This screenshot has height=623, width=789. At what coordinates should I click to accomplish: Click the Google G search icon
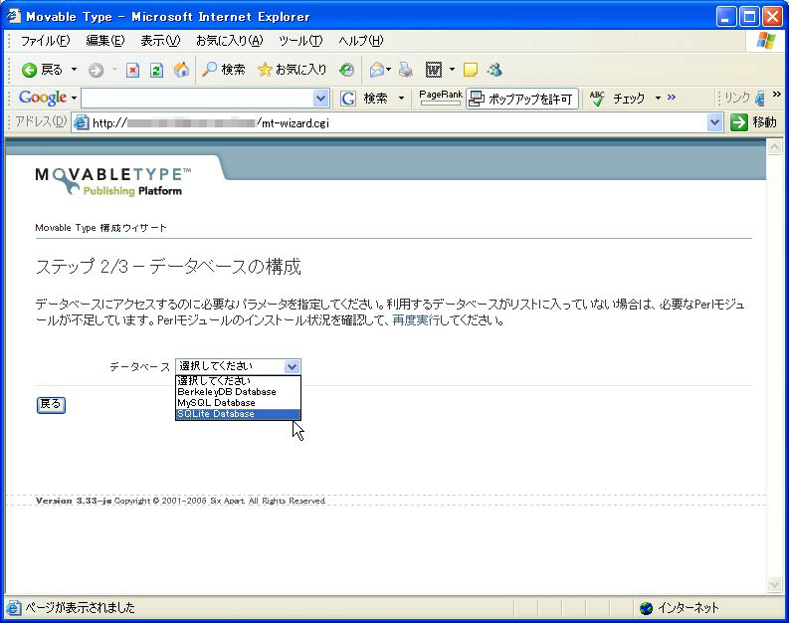347,99
